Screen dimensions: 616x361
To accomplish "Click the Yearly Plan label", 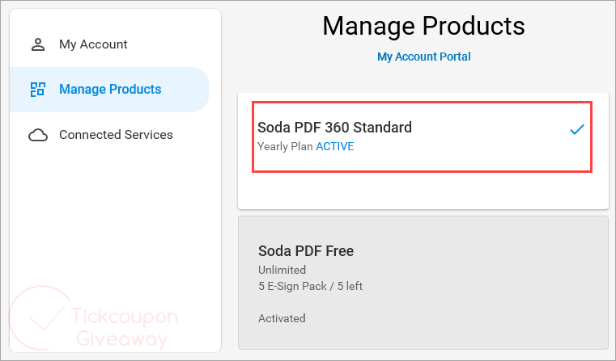I will coord(285,147).
